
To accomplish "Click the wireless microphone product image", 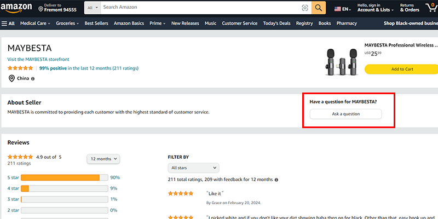I will (x=342, y=62).
